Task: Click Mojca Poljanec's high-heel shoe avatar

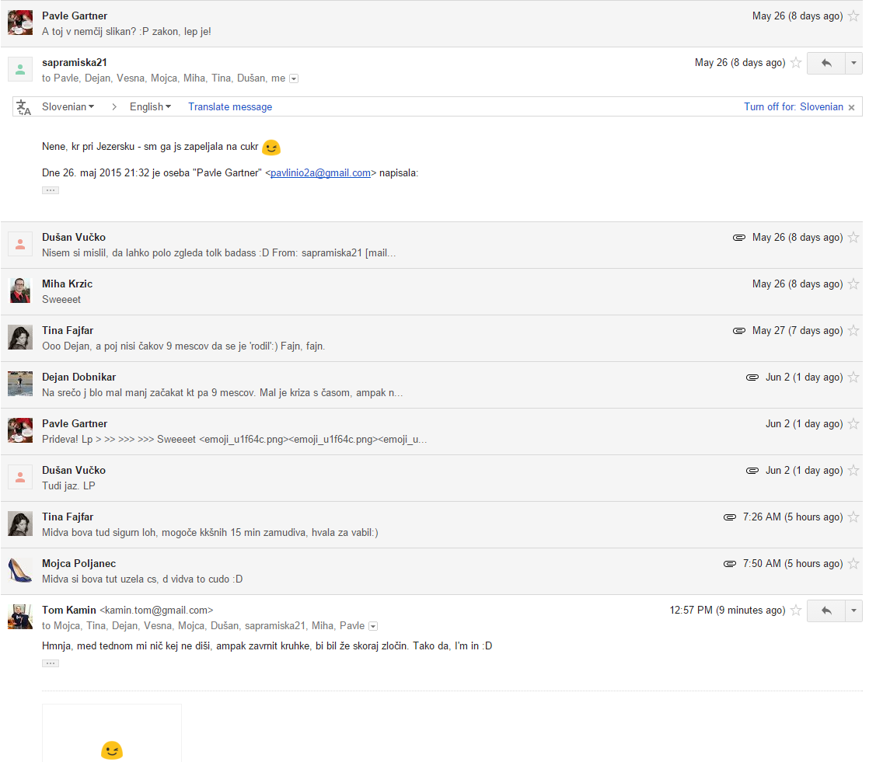Action: [x=20, y=570]
